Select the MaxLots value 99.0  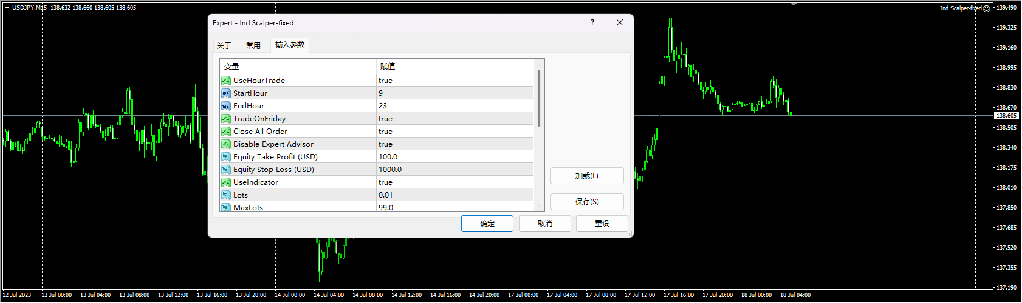point(385,207)
